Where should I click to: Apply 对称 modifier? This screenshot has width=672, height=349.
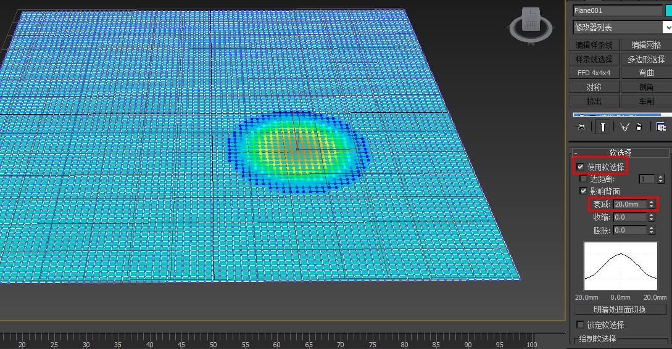pyautogui.click(x=594, y=87)
